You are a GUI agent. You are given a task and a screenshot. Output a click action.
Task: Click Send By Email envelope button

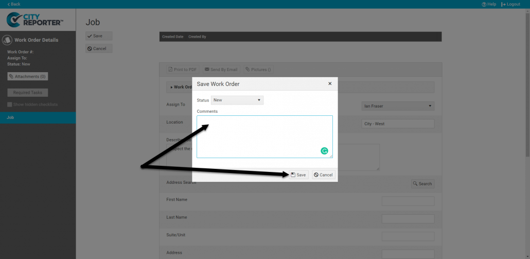(221, 70)
